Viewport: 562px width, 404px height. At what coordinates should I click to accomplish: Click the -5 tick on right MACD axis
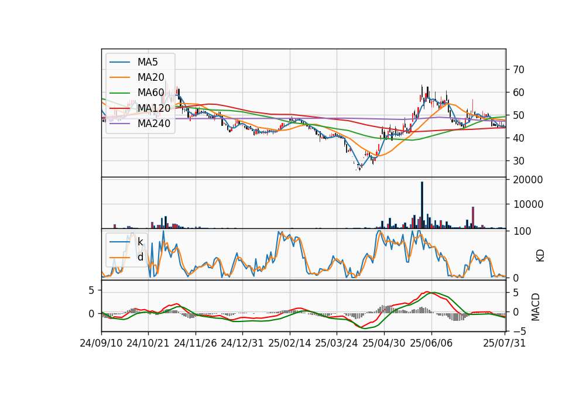520,331
